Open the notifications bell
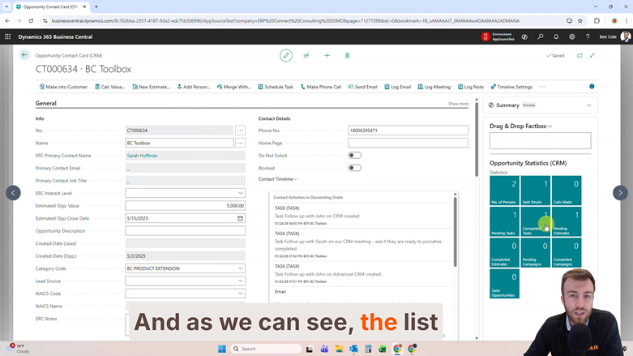The width and height of the screenshot is (633, 356). 556,36
